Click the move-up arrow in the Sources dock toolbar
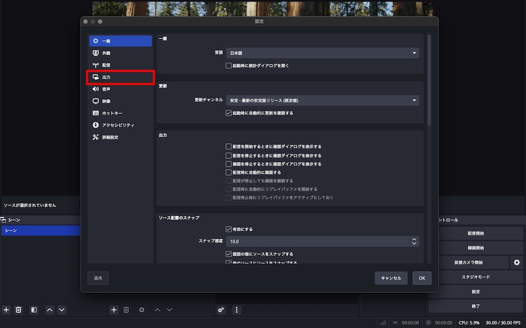This screenshot has height=328, width=526. 157,310
